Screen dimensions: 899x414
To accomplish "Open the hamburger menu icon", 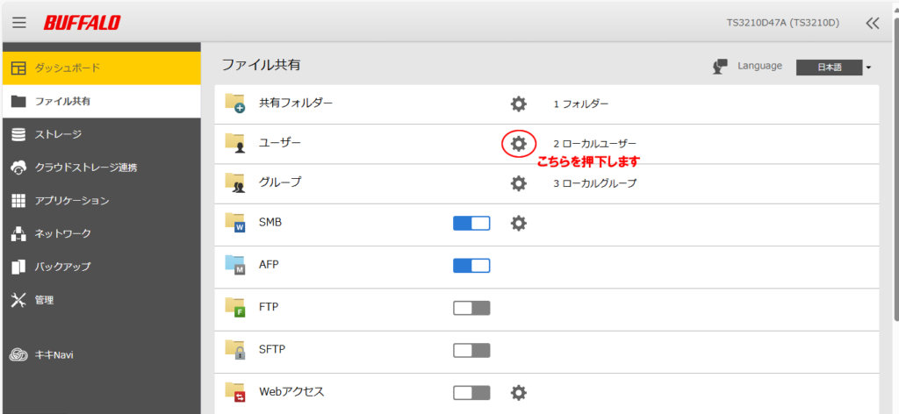I will [19, 22].
